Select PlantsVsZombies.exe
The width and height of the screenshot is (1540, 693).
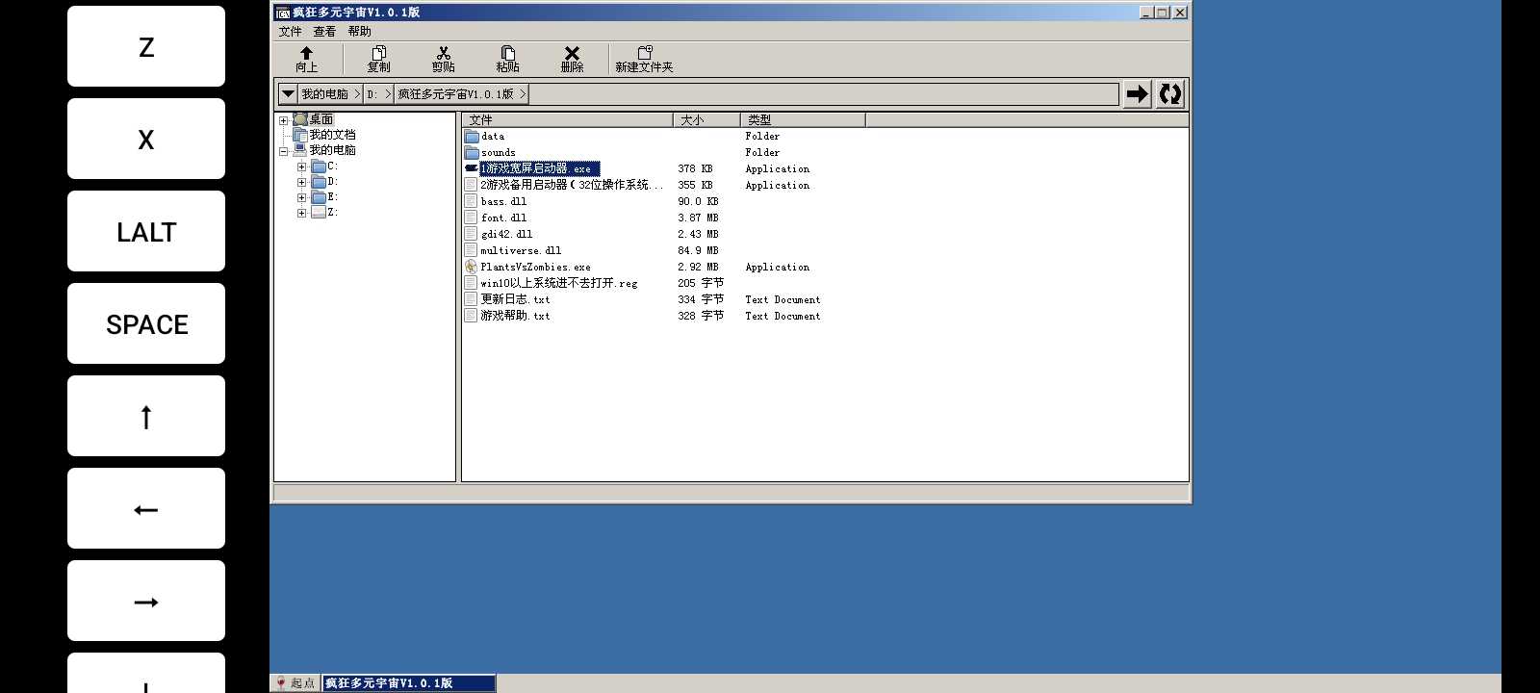point(535,267)
